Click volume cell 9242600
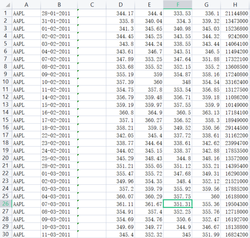Image resolution: width=250 pixels, height=238 pixels. point(235,36)
